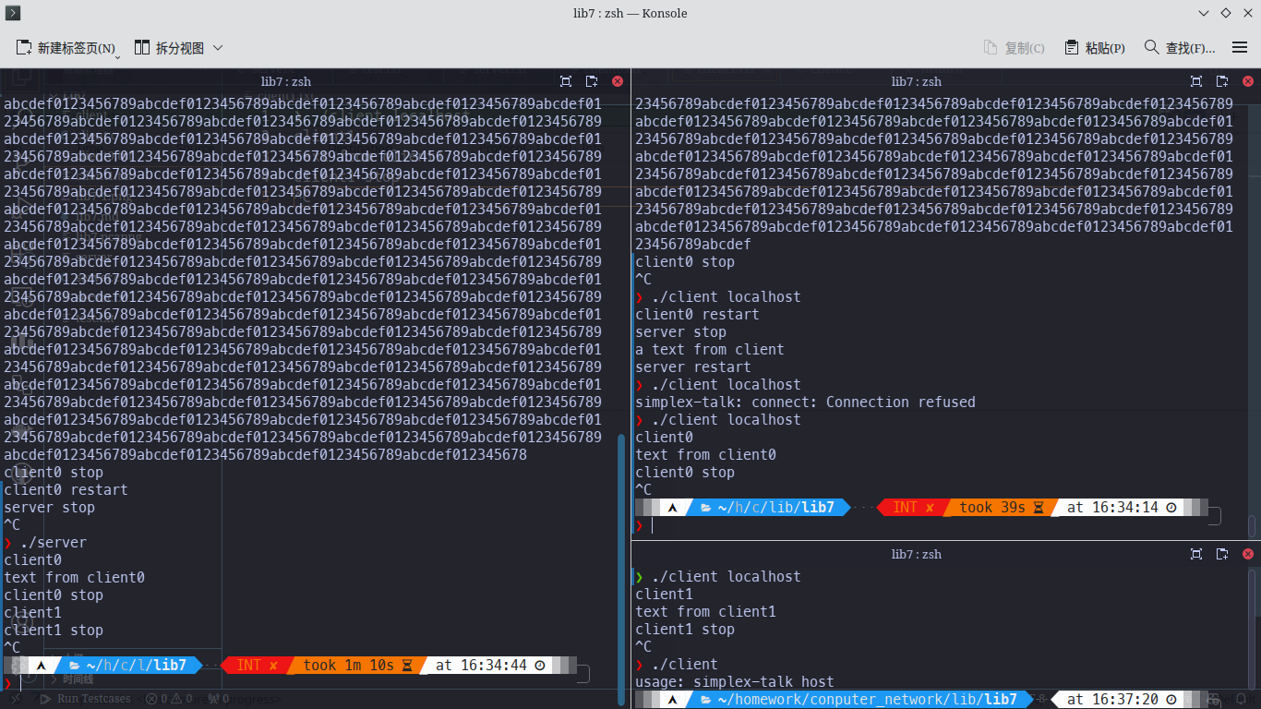Screen dimensions: 1261x709
Task: Close the bottom-right split terminal
Action: tap(1248, 554)
